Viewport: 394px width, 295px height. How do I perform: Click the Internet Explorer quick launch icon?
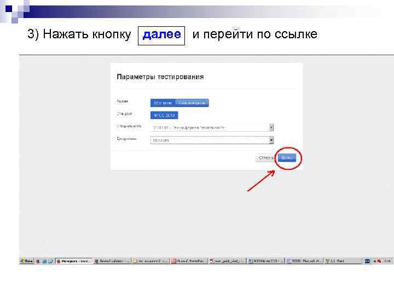(44, 261)
